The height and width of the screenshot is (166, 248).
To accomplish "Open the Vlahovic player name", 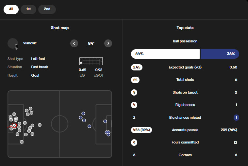I will coord(30,43).
